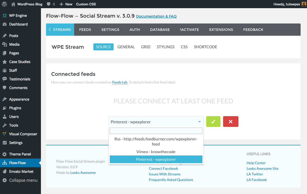Screen dimensions: 307x194
Task: Click the Case Studies star icon
Action: click(x=4, y=62)
